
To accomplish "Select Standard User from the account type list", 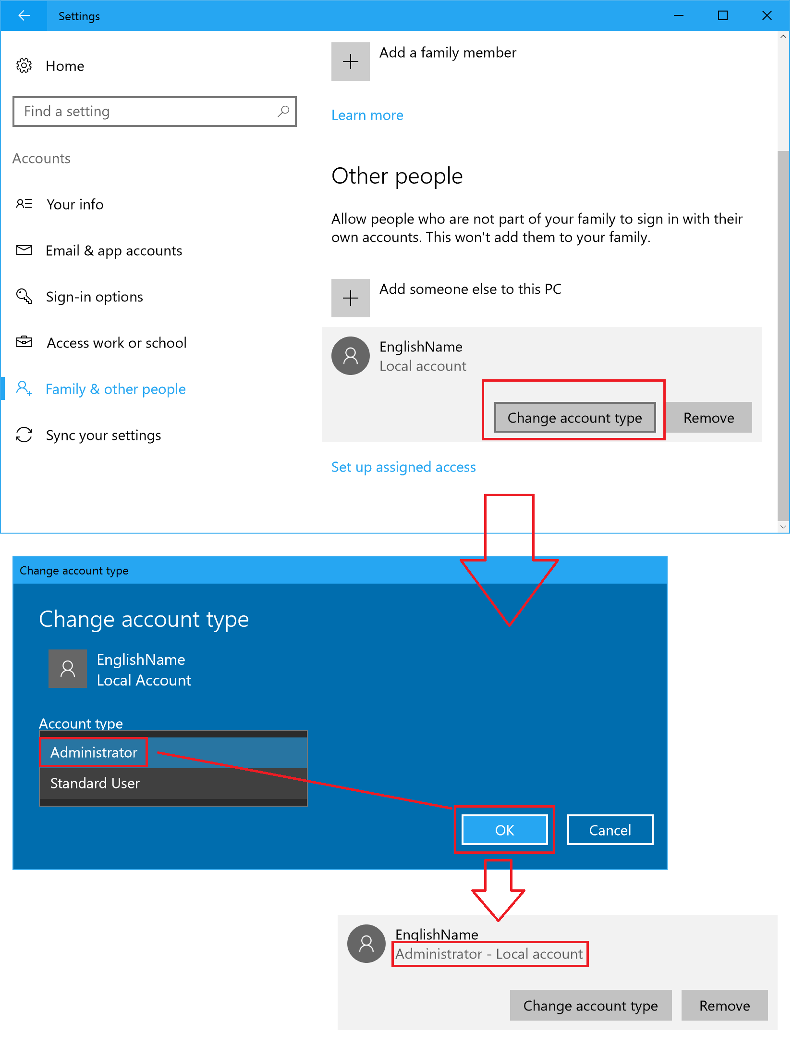I will [94, 783].
